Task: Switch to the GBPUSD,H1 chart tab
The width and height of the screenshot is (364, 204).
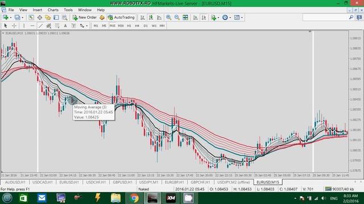Action: point(123,182)
